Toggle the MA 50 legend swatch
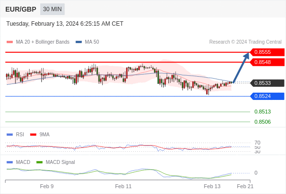The width and height of the screenshot is (286, 194). coord(79,42)
